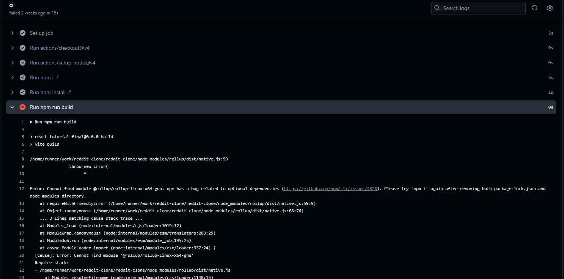Open the log settings gear icon
564x279 pixels.
[x=550, y=8]
